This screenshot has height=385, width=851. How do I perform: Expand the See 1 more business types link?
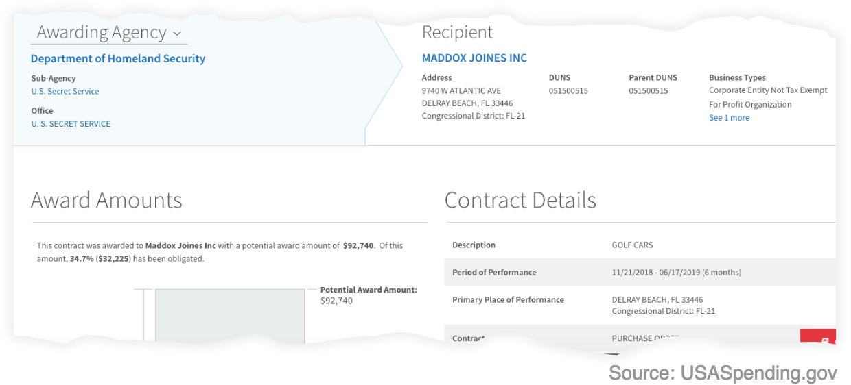[729, 118]
